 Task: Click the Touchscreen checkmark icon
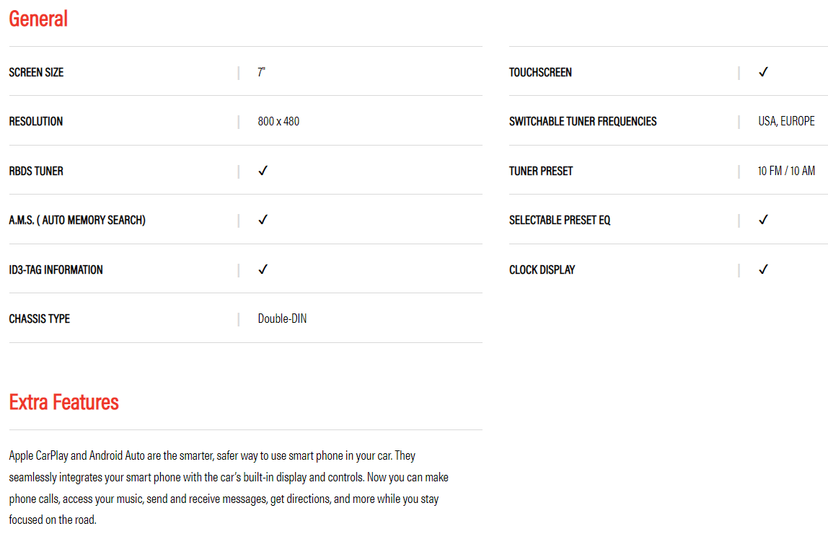pos(763,72)
